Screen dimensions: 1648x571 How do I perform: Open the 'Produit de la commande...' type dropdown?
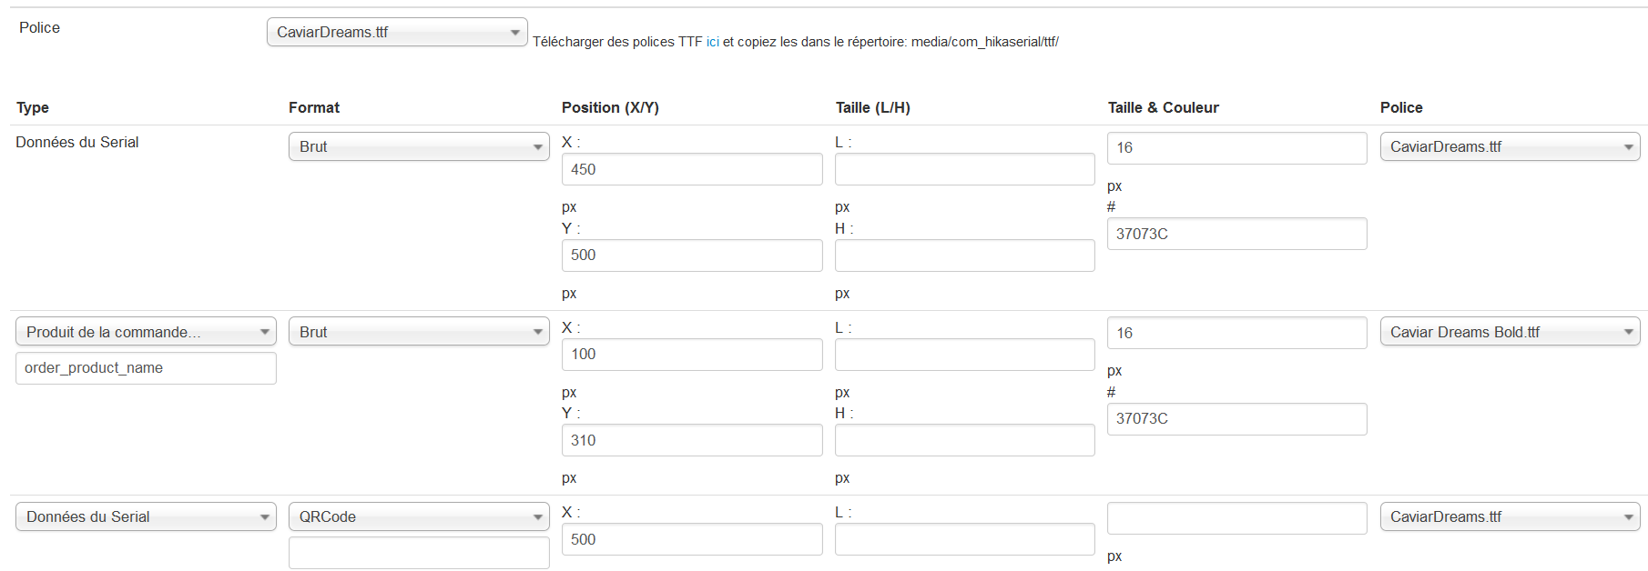146,332
